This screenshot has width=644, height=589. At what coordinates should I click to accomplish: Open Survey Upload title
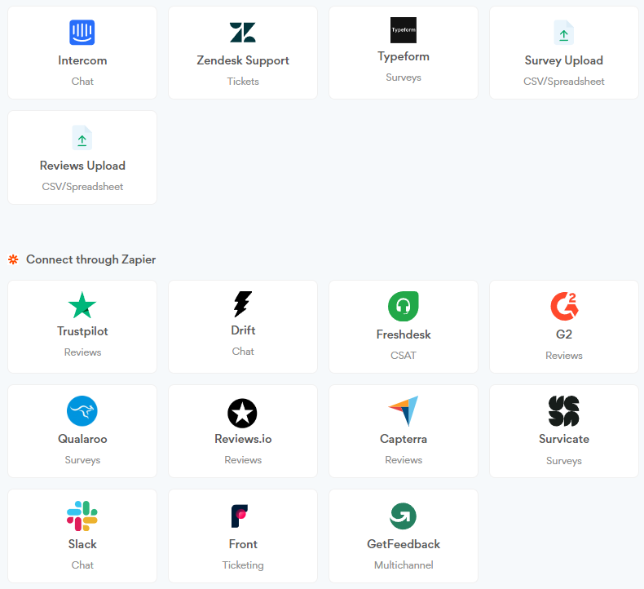click(564, 60)
